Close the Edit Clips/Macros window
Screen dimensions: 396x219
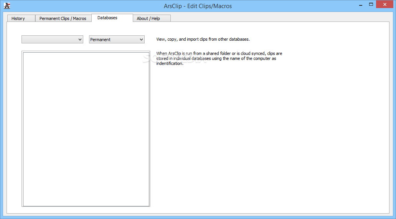[x=384, y=4]
